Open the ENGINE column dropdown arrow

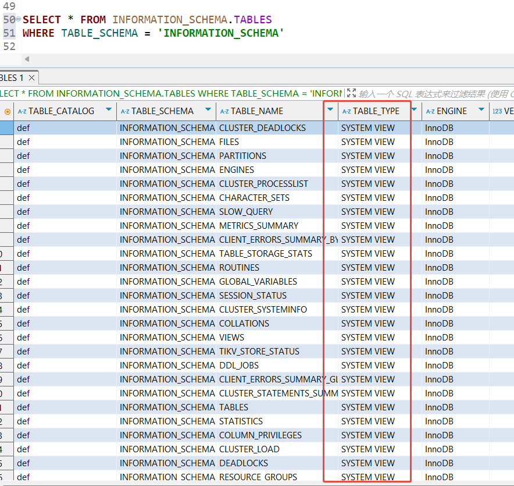481,109
